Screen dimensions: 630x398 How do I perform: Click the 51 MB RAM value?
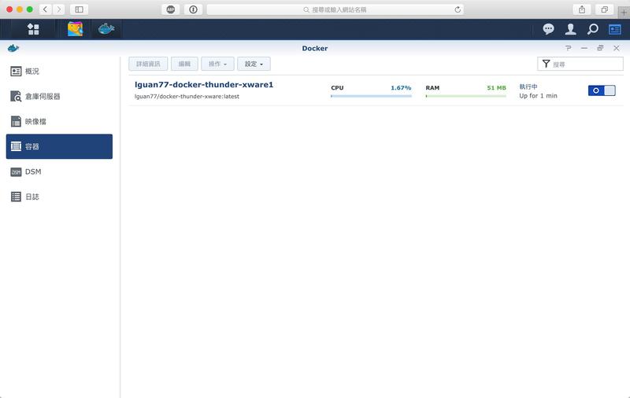(496, 88)
